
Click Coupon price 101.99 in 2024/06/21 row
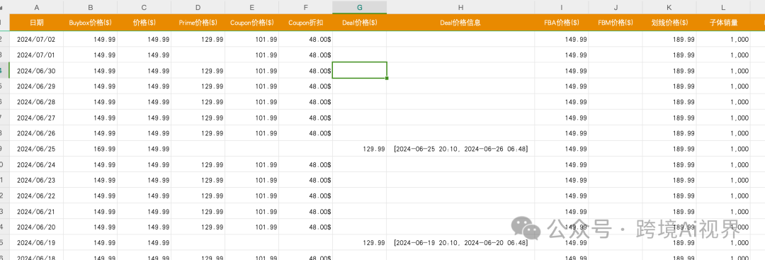point(251,211)
